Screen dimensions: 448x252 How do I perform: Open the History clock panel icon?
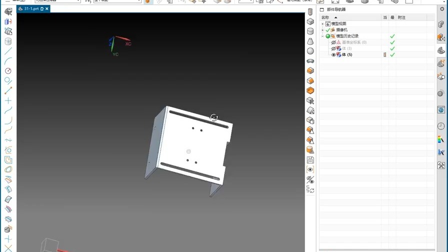441,126
